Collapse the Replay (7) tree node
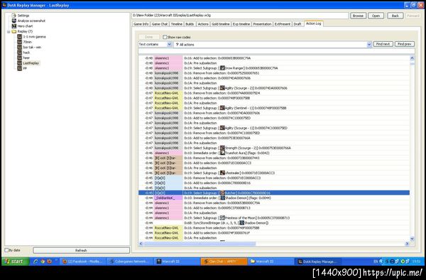Viewport: 426px width, 280px height. point(9,31)
